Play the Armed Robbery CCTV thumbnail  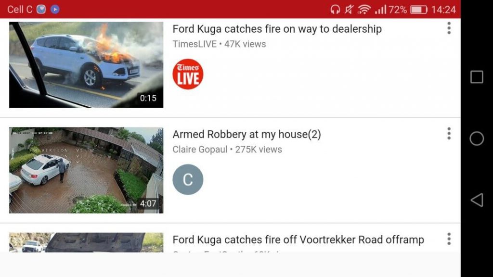(x=86, y=170)
